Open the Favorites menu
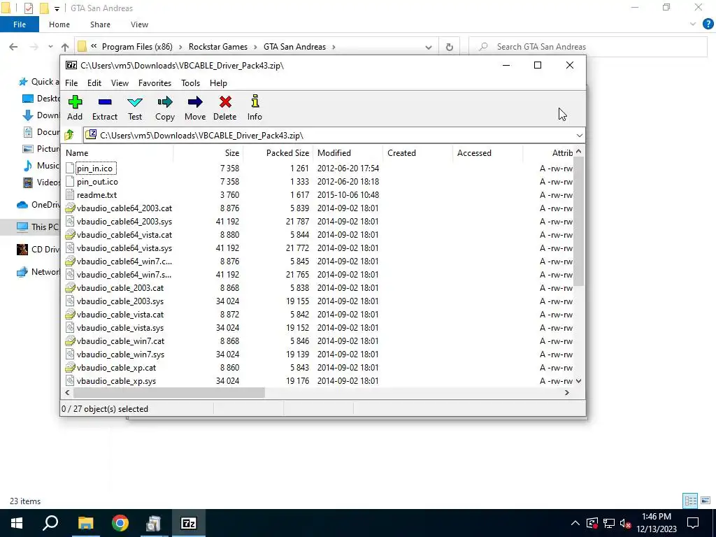 (x=155, y=83)
